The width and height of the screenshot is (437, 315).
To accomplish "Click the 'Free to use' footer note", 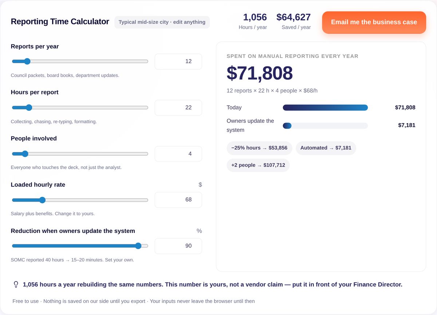I will tap(134, 301).
